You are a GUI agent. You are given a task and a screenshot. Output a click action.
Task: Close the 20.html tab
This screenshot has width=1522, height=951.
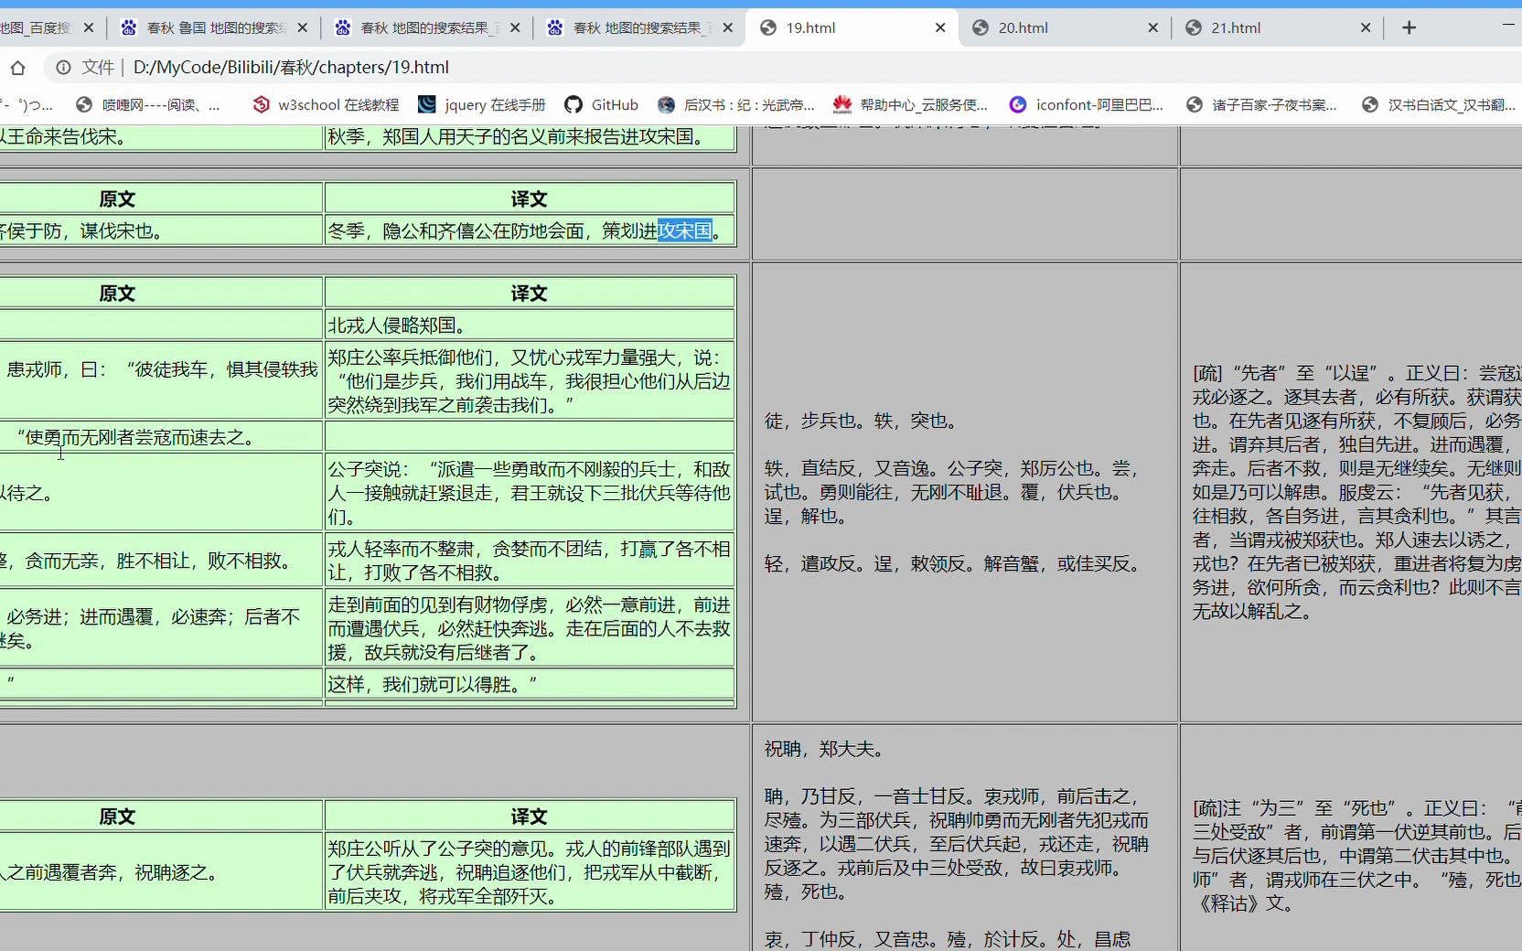1152,27
